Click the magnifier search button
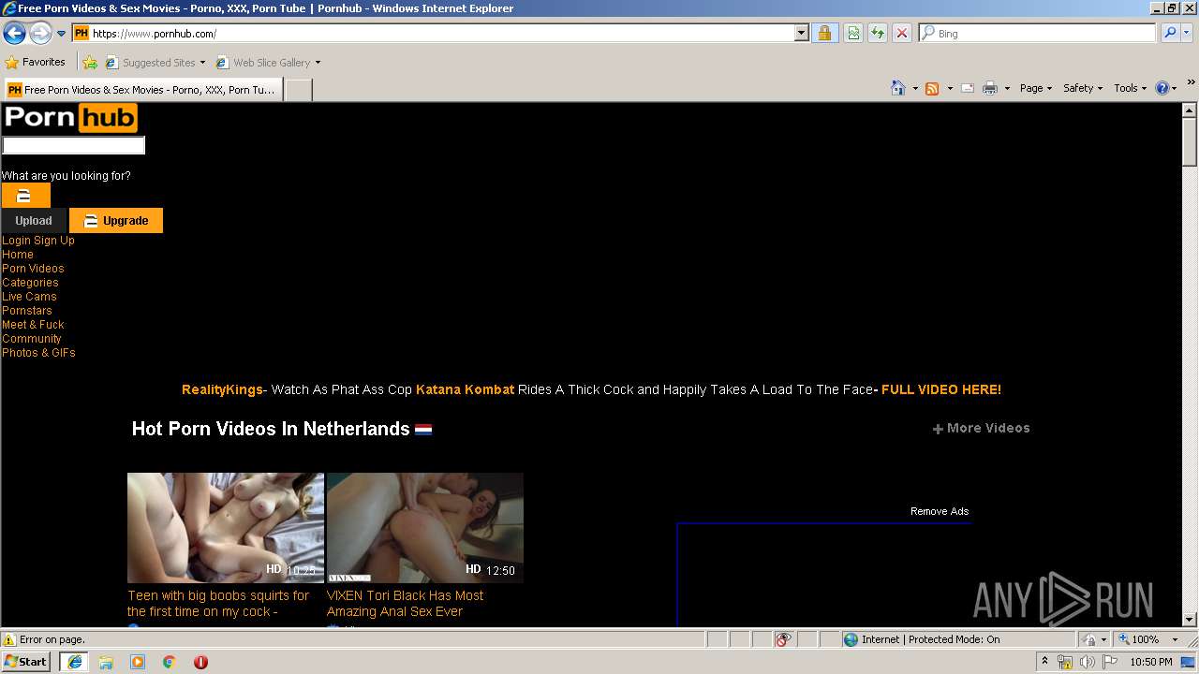This screenshot has height=674, width=1199. (x=1169, y=34)
